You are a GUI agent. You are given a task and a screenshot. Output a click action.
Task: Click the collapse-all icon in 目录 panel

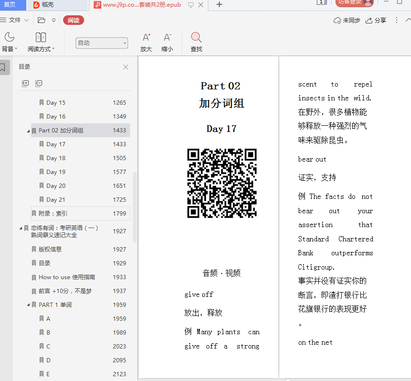click(39, 83)
